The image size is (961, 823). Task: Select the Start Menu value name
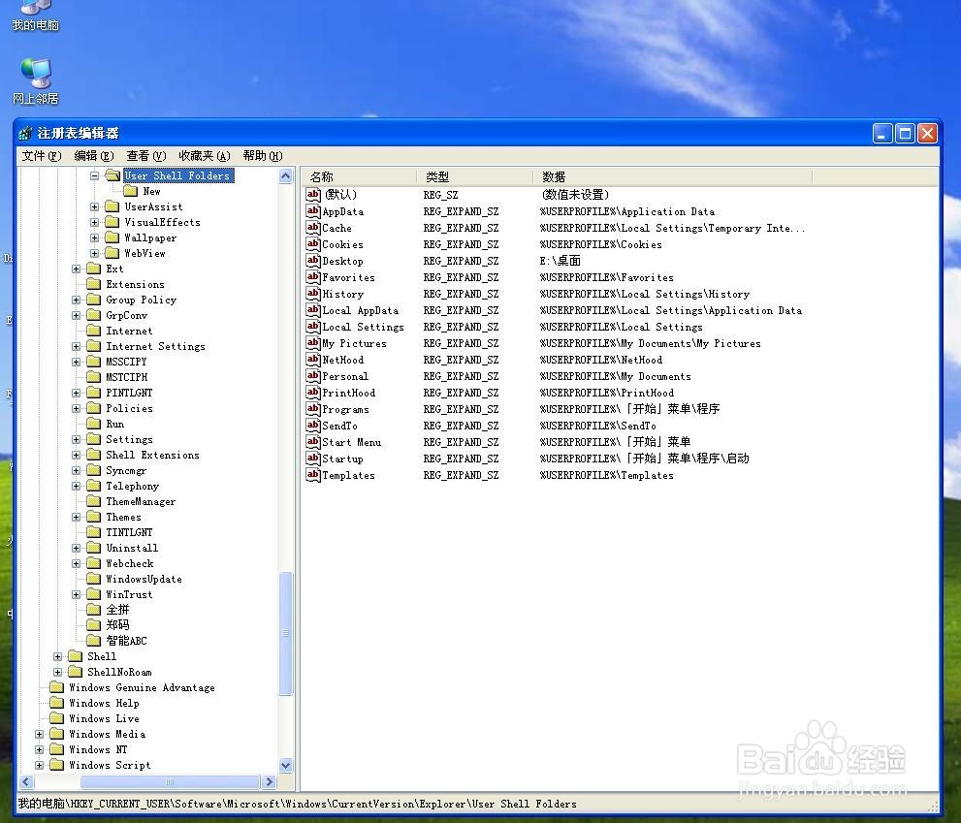click(x=352, y=442)
